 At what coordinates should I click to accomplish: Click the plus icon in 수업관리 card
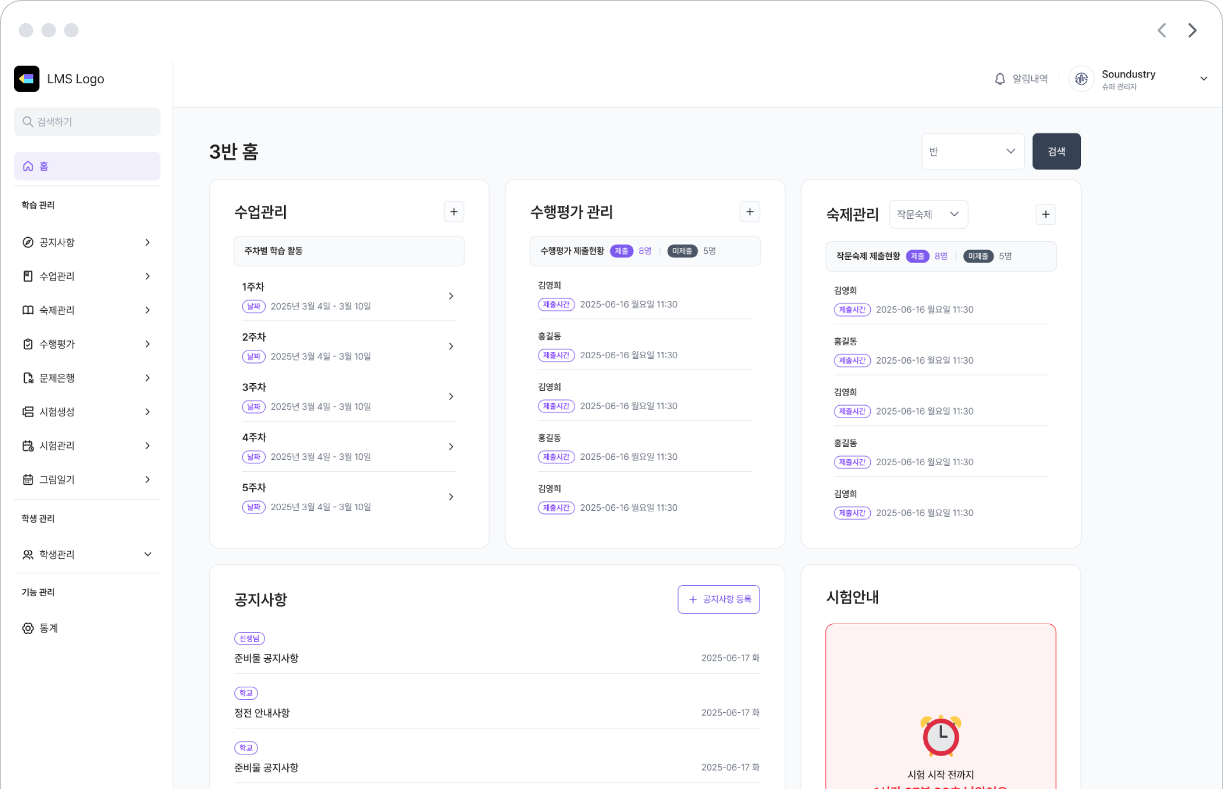[x=454, y=212]
